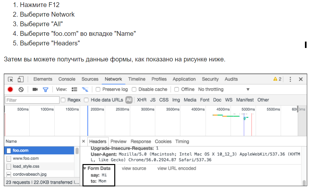Switch to large request rows view icon
Viewport: 312px width, 189px height.
click(74, 90)
